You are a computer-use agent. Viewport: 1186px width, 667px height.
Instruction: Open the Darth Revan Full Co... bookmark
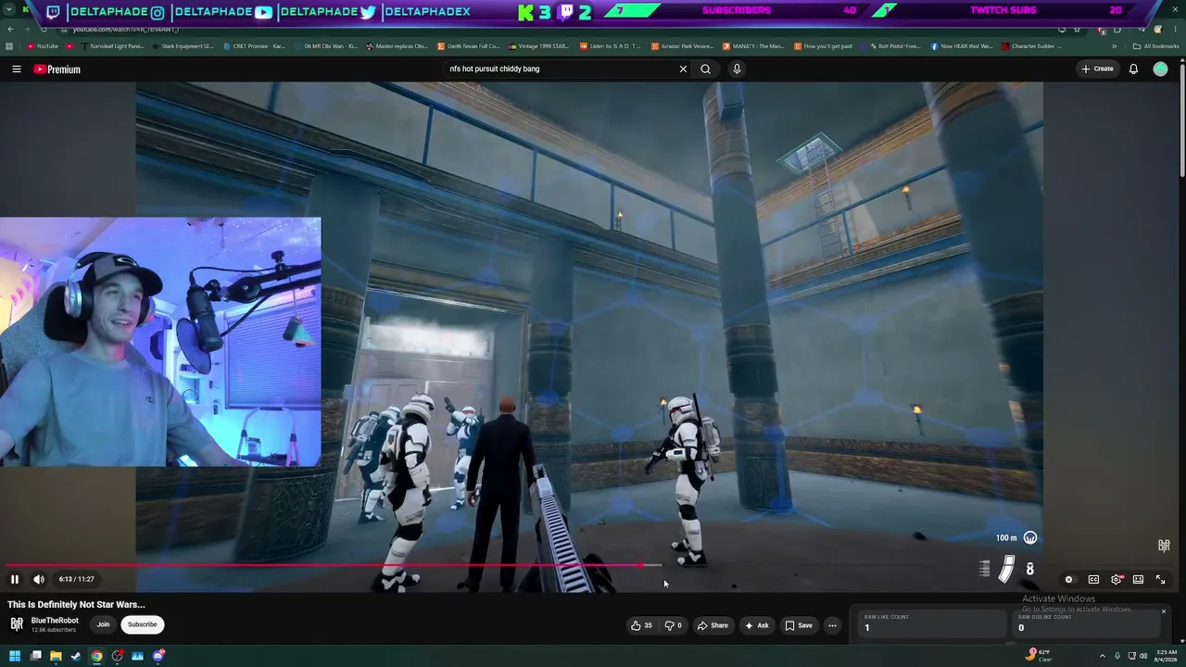click(469, 46)
